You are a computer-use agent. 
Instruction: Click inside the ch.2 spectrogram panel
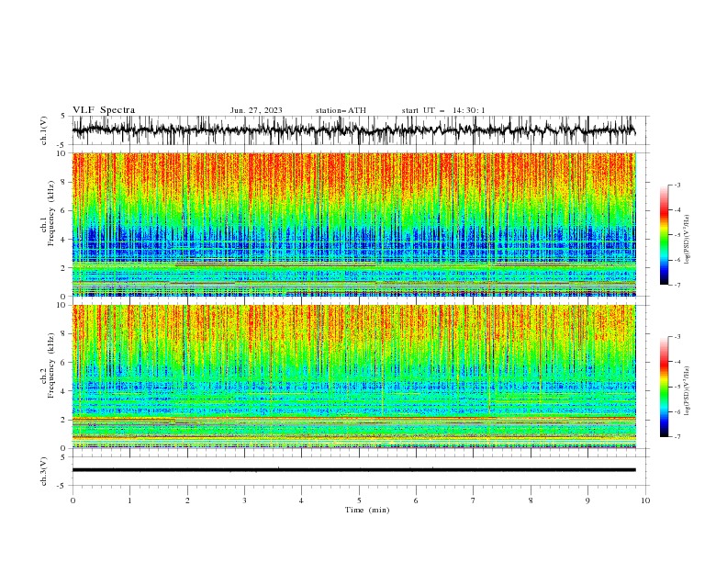(x=353, y=377)
